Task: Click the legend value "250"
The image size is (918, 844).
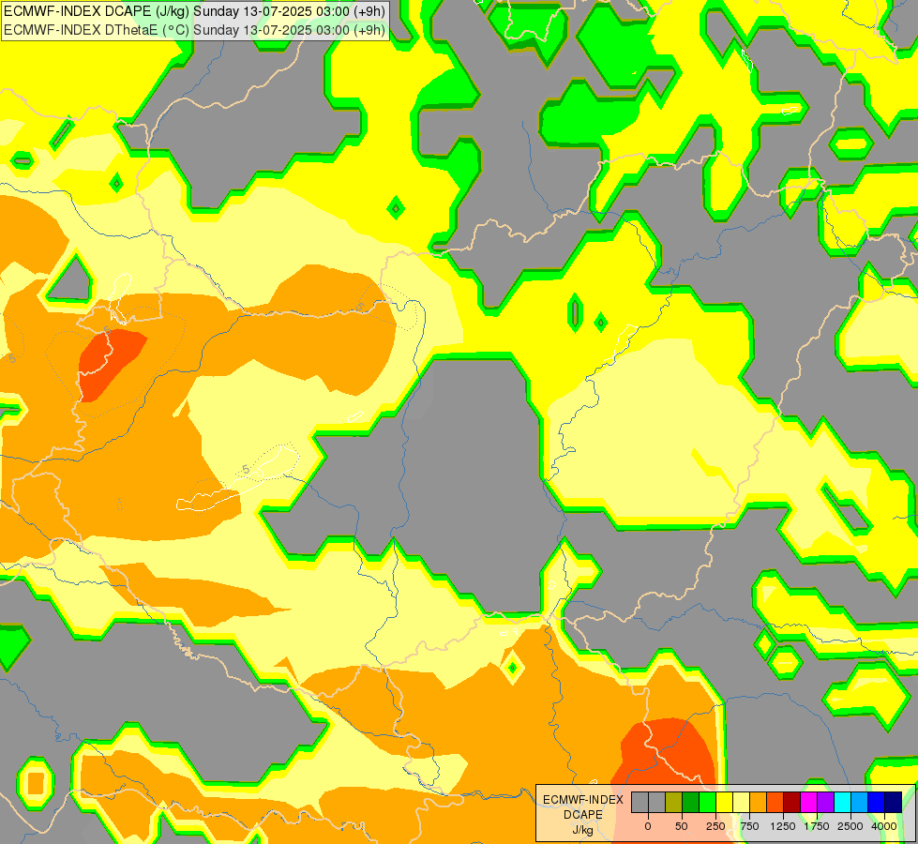Action: click(x=715, y=826)
